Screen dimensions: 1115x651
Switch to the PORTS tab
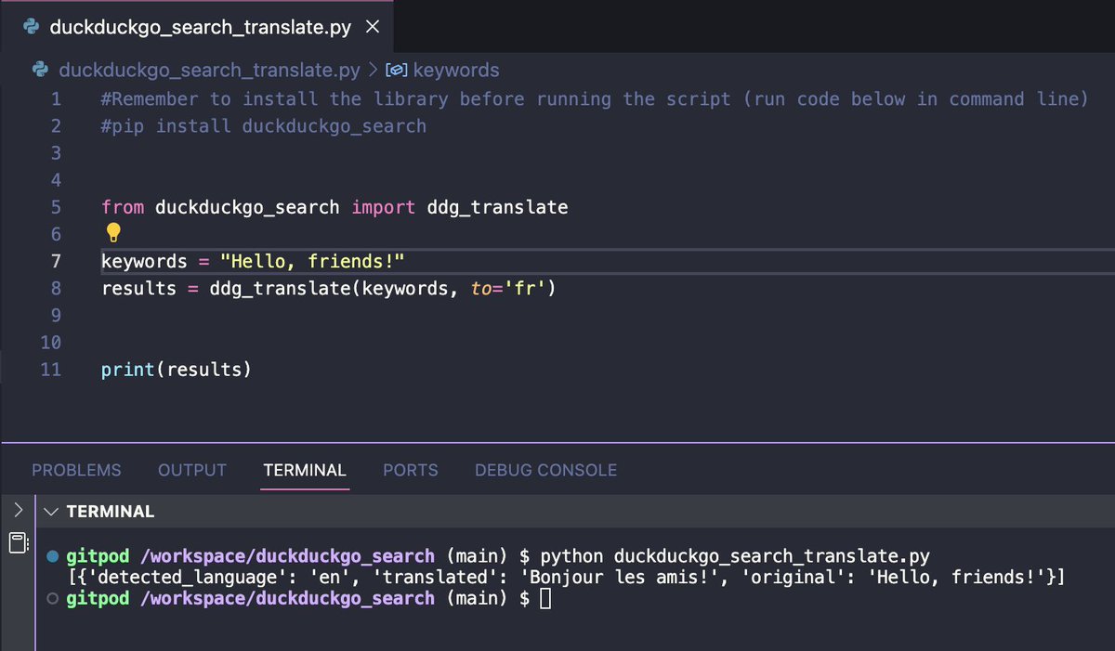pos(410,470)
